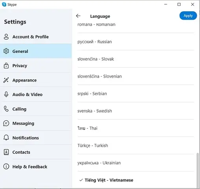Close the Skype window
This screenshot has height=189, width=200.
pyautogui.click(x=193, y=4)
